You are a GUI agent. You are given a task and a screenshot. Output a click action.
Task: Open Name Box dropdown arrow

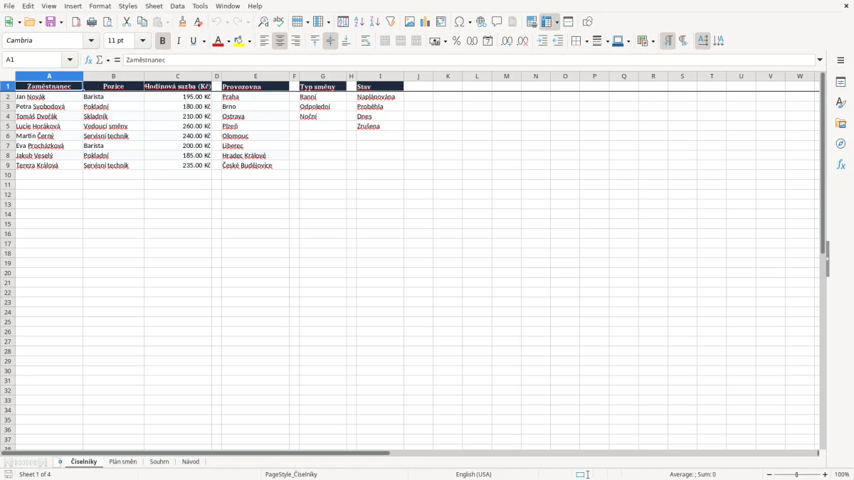[70, 60]
